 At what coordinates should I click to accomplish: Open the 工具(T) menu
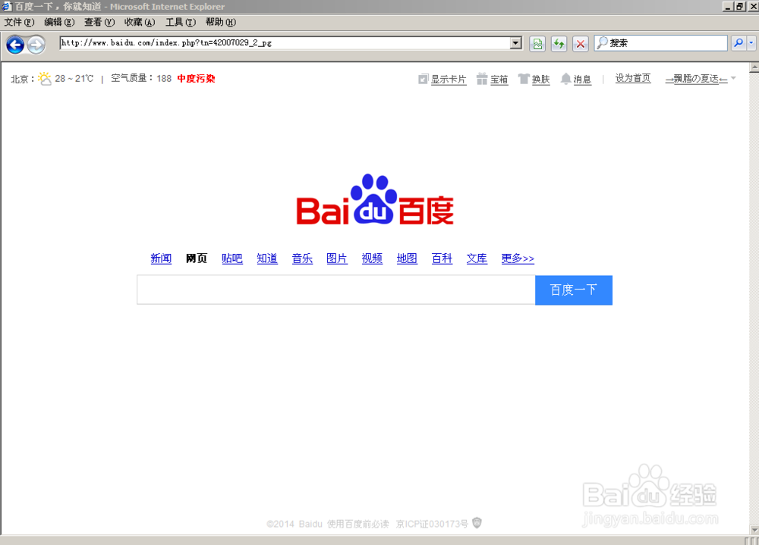(x=181, y=22)
